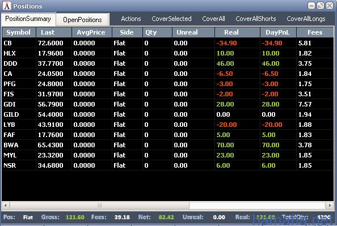Close the Positions window
The height and width of the screenshot is (226, 337).
click(x=330, y=6)
